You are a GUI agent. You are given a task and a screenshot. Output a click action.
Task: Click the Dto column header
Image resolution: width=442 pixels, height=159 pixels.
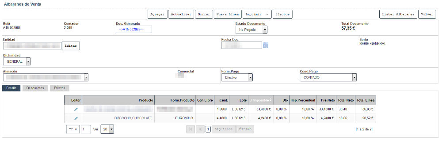pos(281,100)
